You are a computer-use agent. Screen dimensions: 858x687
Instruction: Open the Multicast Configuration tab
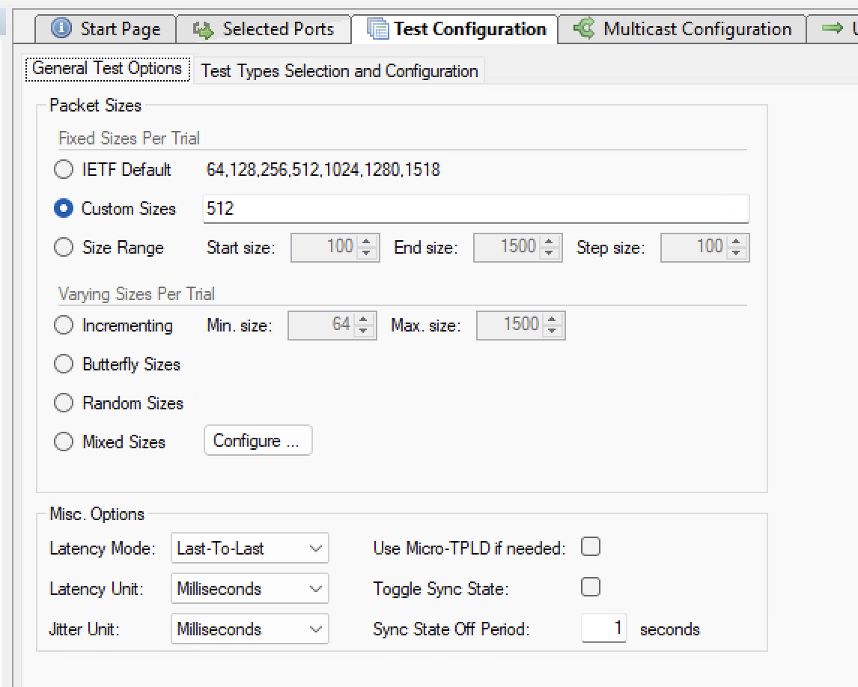coord(683,29)
